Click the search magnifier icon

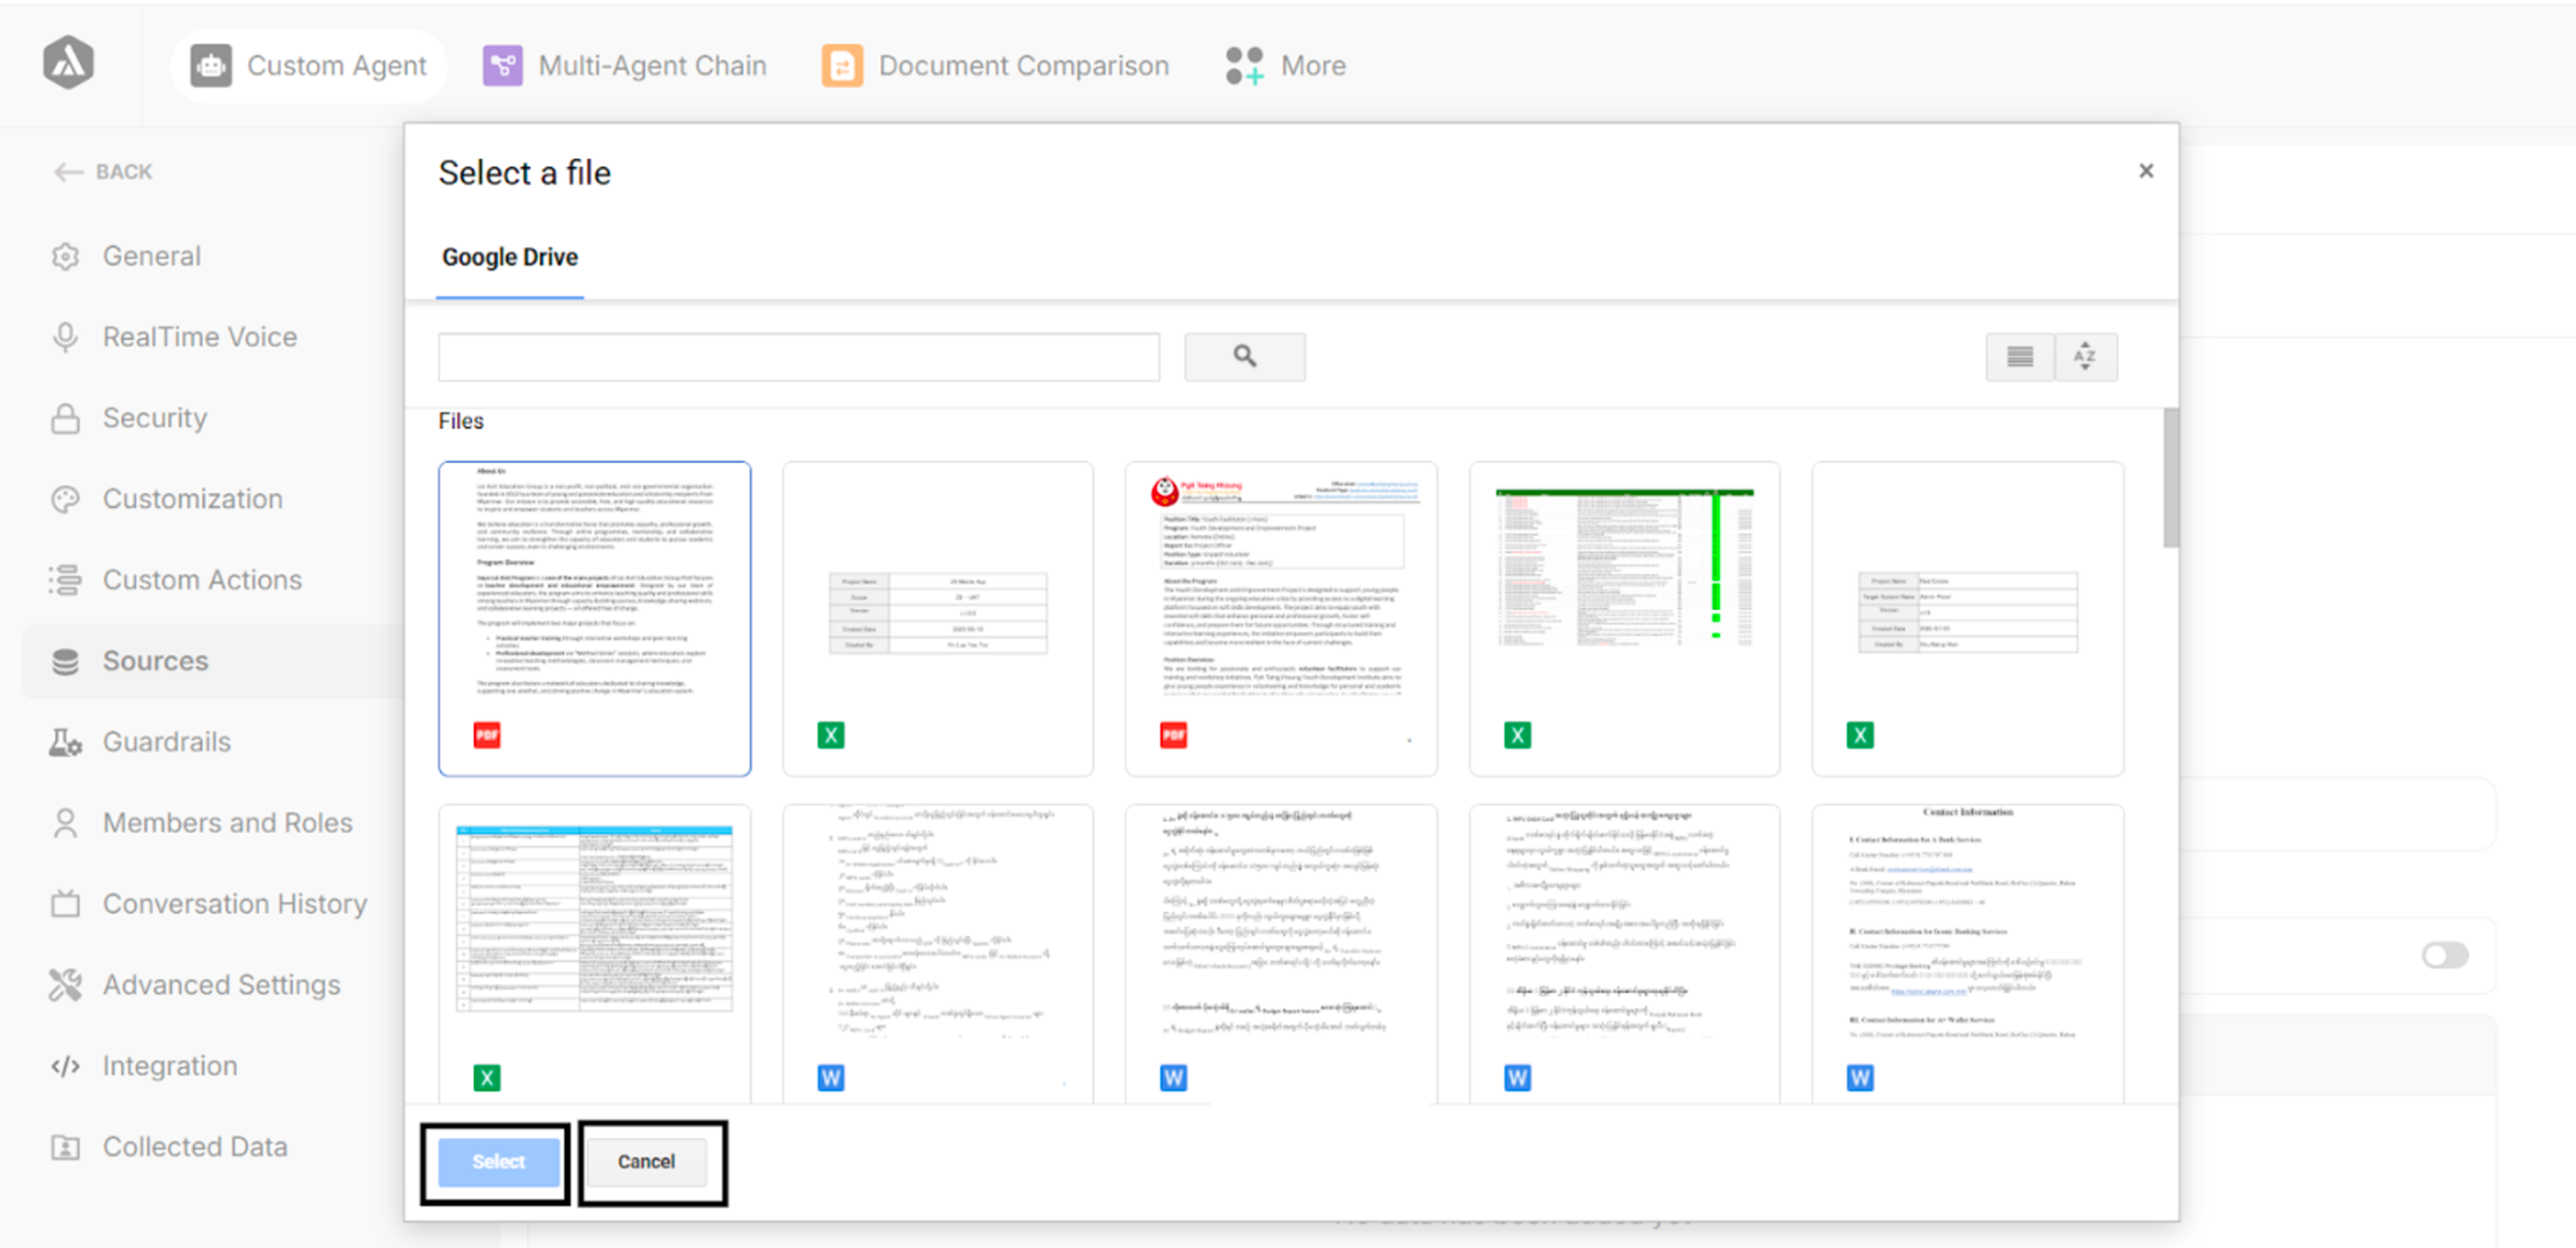click(1245, 356)
